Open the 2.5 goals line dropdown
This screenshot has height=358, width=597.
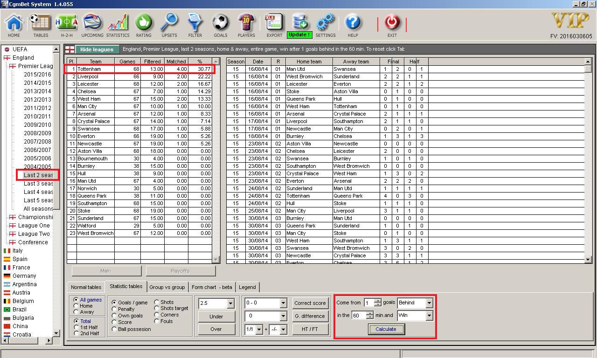[230, 303]
